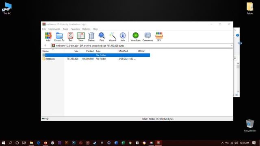This screenshot has width=260, height=146.
Task: Open Photoshop from taskbar
Action: point(74,143)
